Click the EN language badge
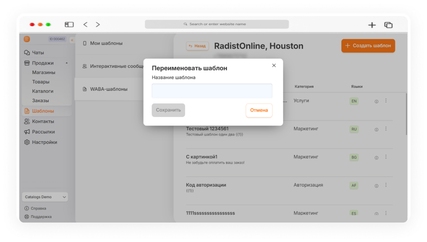Image resolution: width=427 pixels, height=242 pixels. coord(354,101)
